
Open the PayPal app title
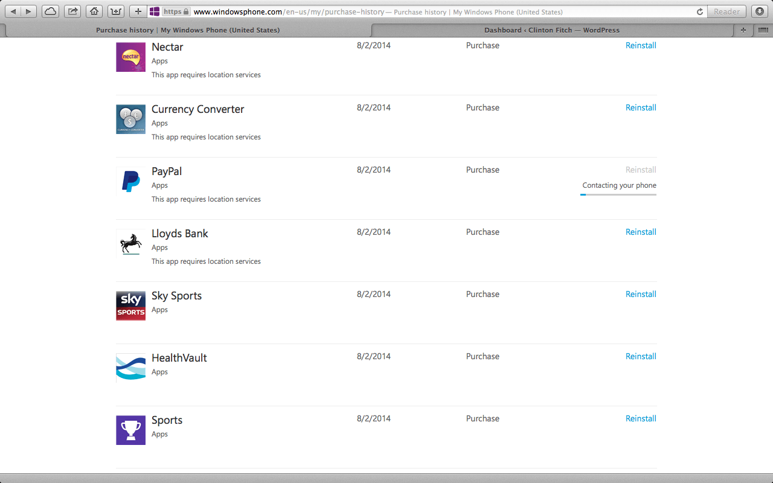[x=167, y=171]
